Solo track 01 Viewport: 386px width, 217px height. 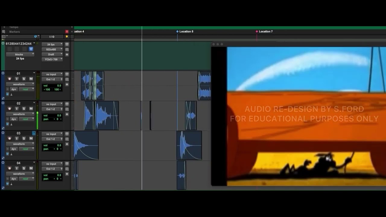coord(24,79)
